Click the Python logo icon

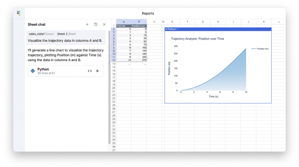coord(33,71)
